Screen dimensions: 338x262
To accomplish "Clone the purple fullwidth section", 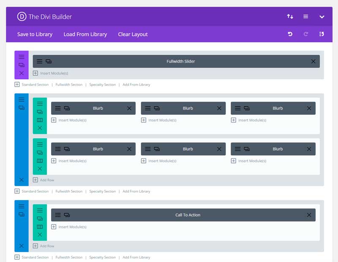I will point(22,65).
